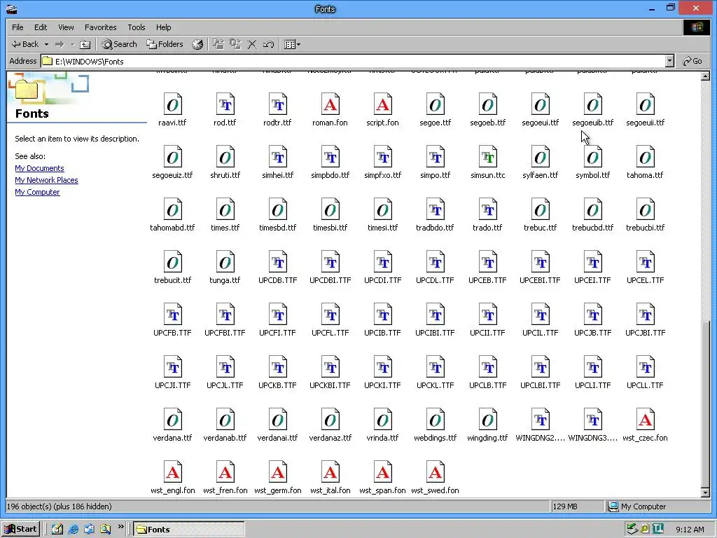Follow the My Computer link
This screenshot has height=538, width=717.
37,192
